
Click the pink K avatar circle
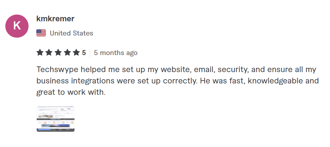click(17, 26)
